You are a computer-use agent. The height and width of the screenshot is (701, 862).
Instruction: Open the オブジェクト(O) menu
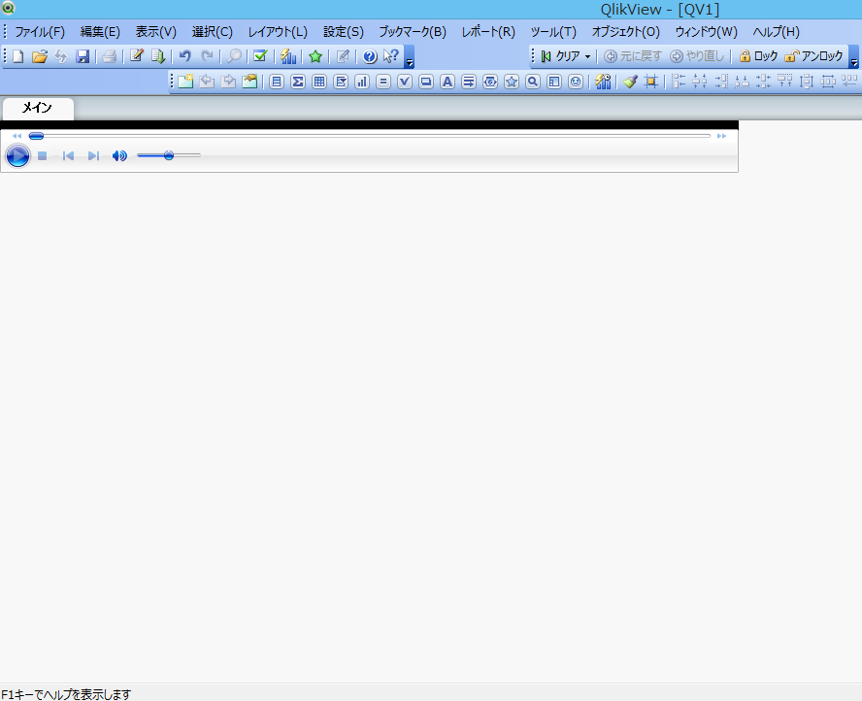(x=625, y=32)
